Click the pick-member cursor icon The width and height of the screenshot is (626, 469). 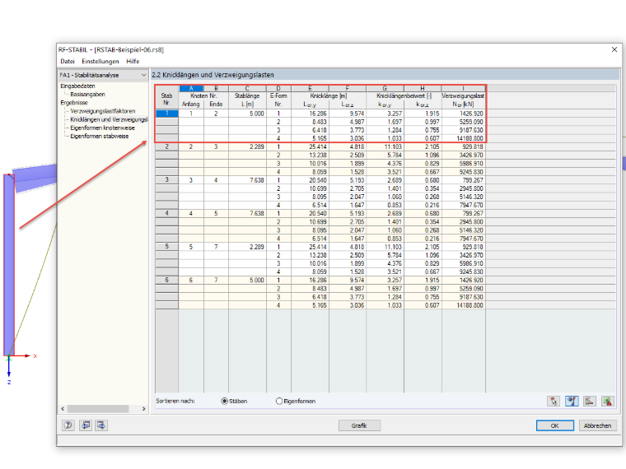click(x=554, y=401)
